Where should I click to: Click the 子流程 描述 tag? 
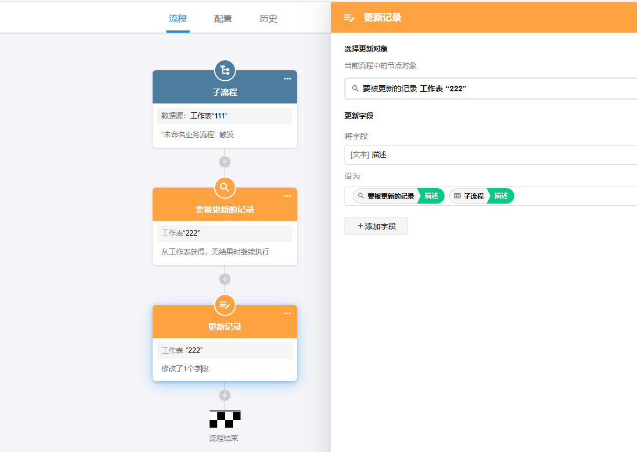[x=482, y=196]
